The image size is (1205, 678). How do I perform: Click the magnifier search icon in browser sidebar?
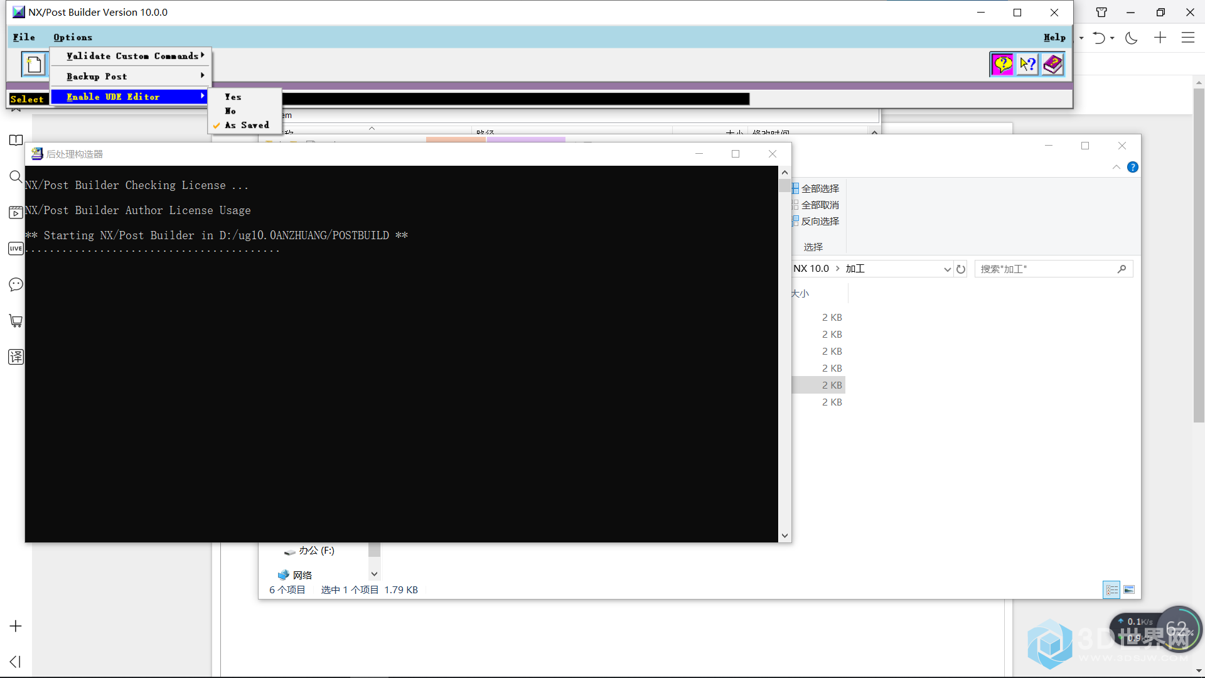16,176
